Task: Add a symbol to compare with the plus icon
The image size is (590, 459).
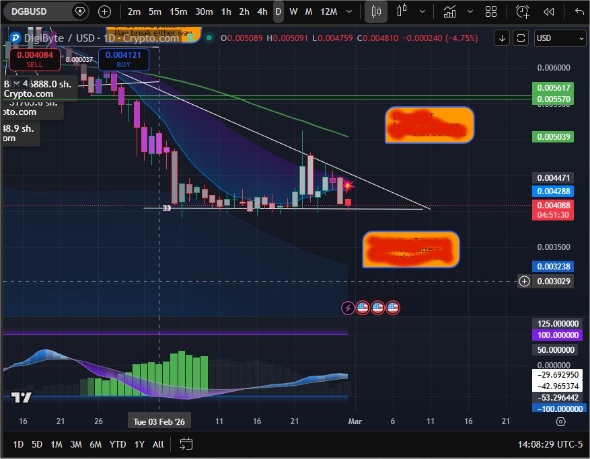Action: point(104,12)
